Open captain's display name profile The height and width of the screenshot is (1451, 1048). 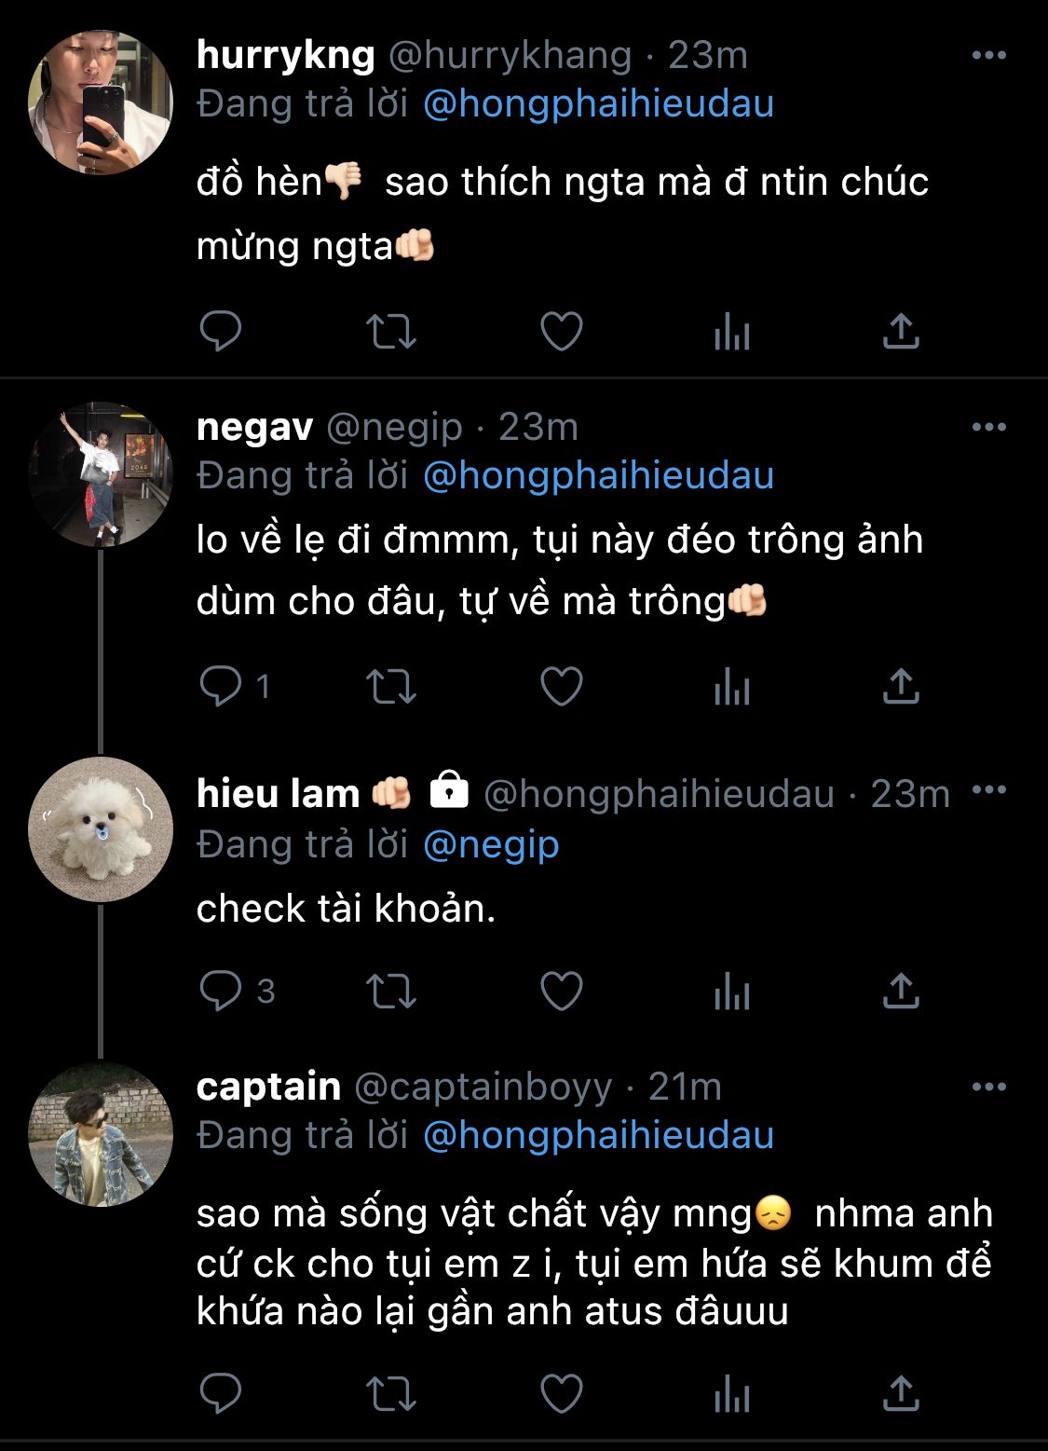[x=268, y=1088]
